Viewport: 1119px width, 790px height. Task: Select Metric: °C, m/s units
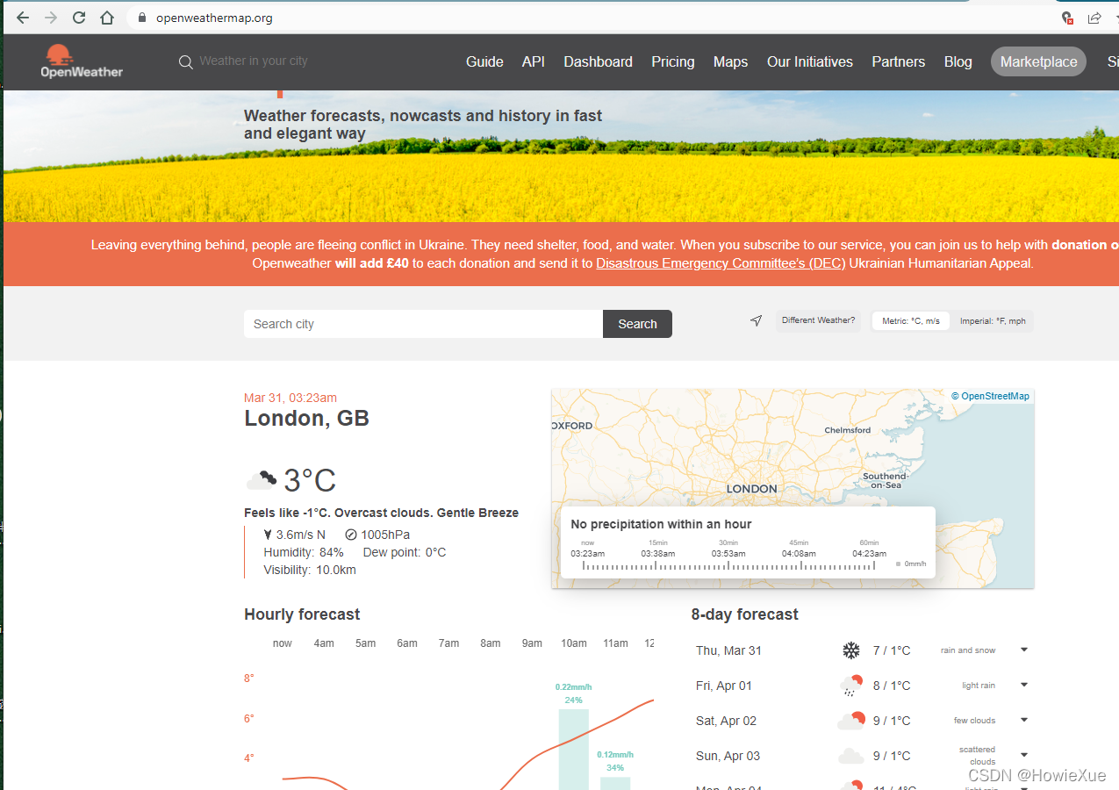click(911, 321)
